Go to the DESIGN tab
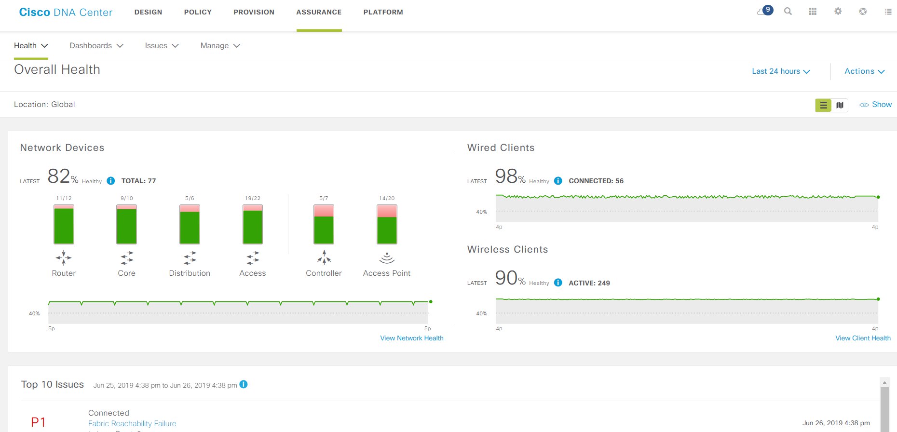This screenshot has width=897, height=432. point(148,12)
